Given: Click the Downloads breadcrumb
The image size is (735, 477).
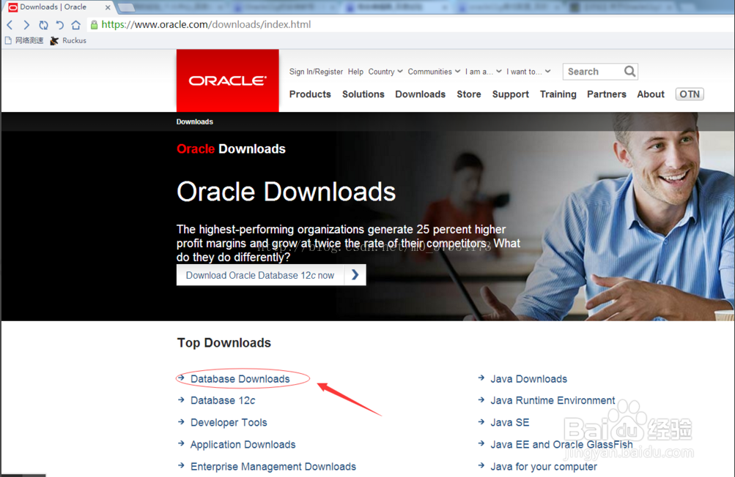Looking at the screenshot, I should (x=194, y=121).
